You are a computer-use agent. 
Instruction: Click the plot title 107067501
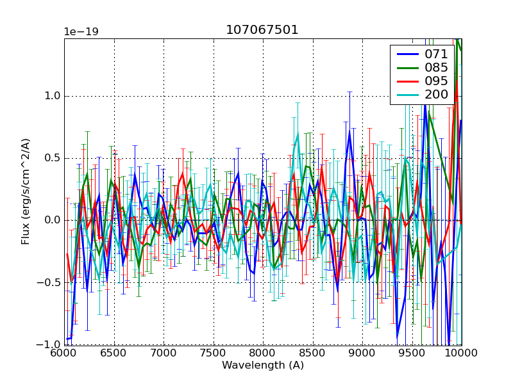[x=262, y=30]
